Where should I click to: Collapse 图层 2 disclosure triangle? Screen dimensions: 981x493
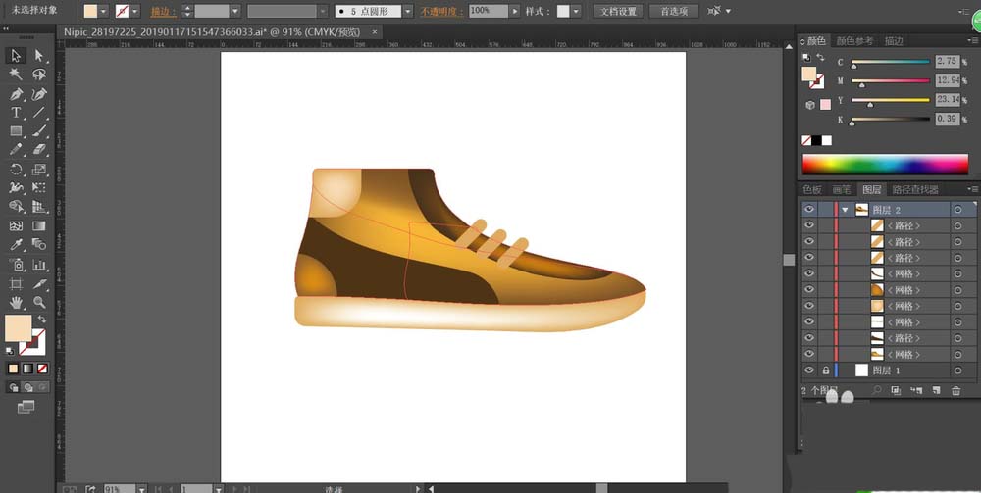[846, 210]
